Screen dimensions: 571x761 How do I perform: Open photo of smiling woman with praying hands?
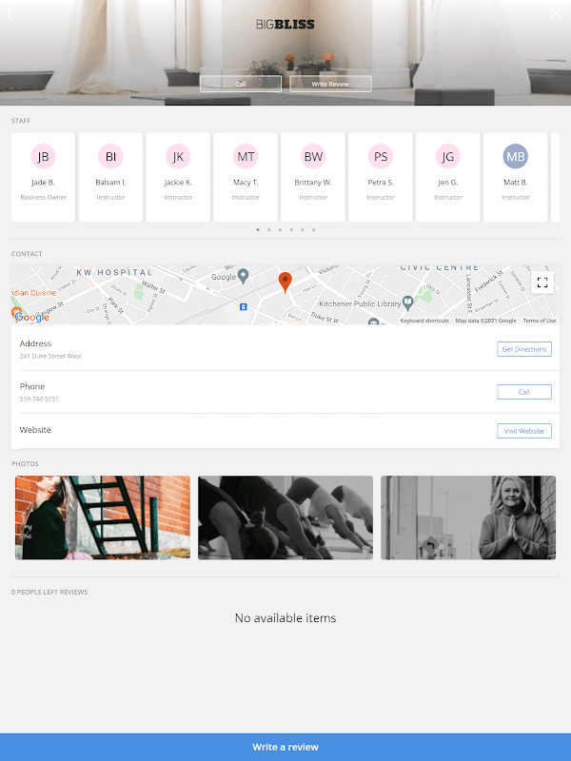pos(468,517)
